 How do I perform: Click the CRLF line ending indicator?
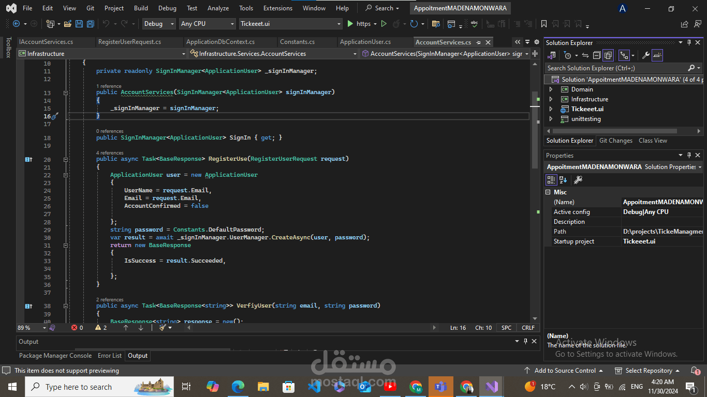tap(528, 328)
